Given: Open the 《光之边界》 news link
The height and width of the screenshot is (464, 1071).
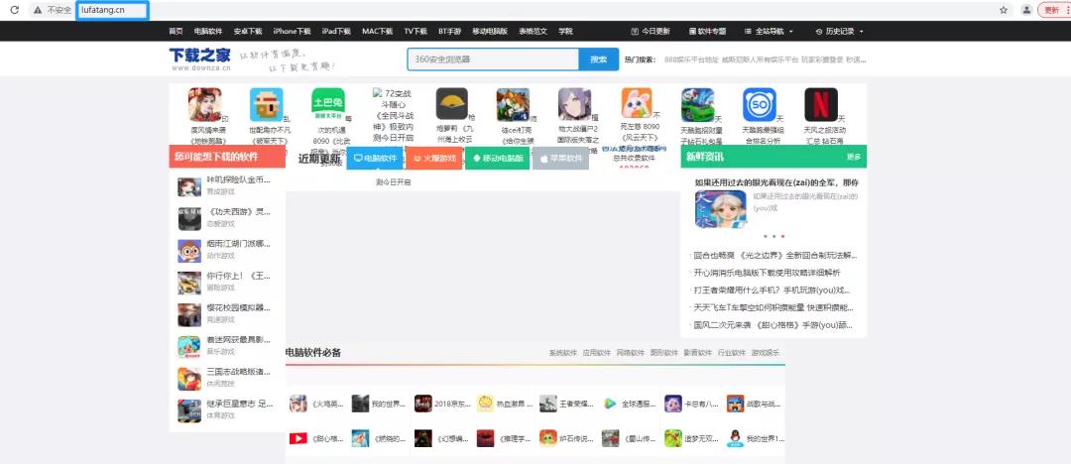Looking at the screenshot, I should pyautogui.click(x=775, y=255).
